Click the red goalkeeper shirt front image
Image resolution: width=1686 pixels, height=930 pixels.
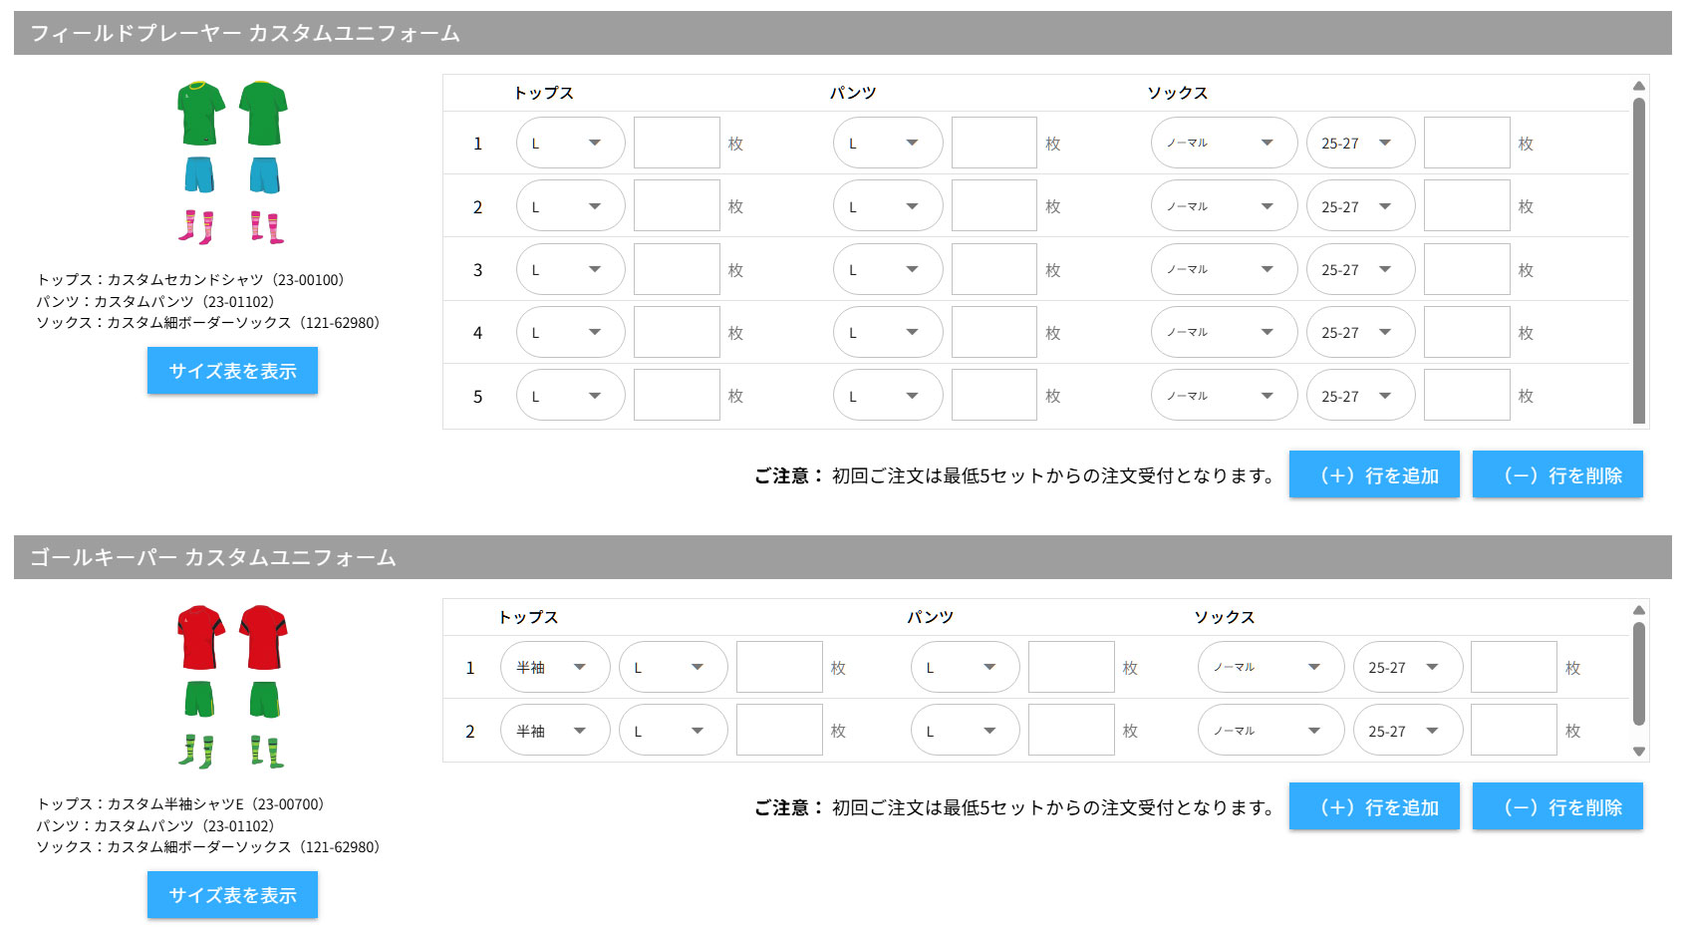pos(200,637)
